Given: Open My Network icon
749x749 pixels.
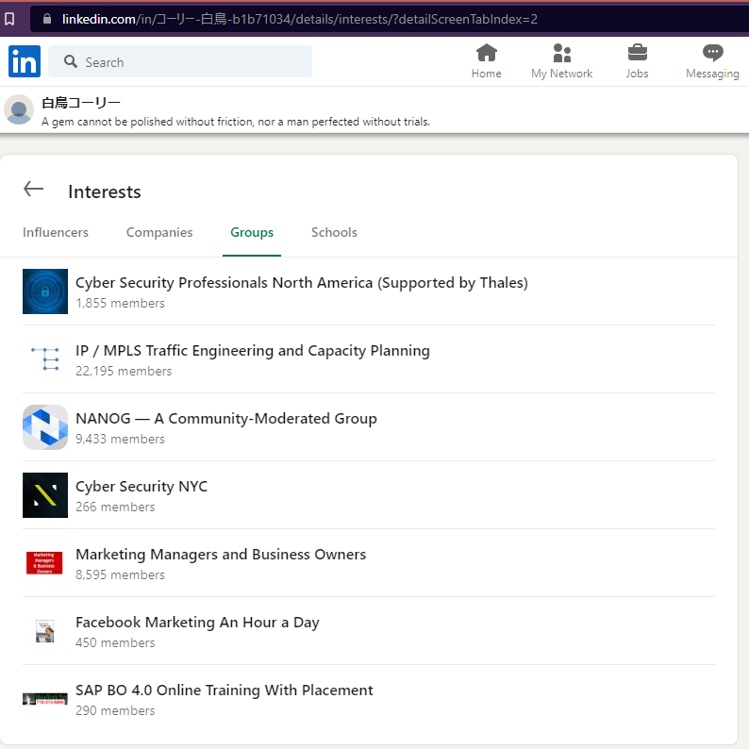Looking at the screenshot, I should [561, 53].
